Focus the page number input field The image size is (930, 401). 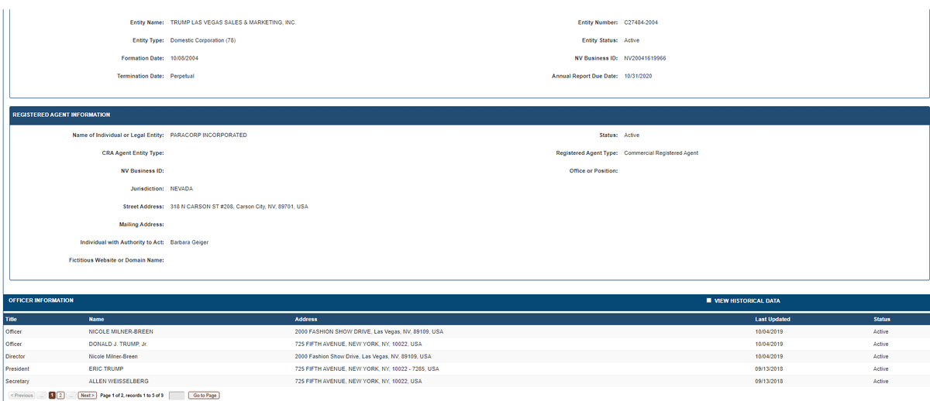[x=177, y=396]
